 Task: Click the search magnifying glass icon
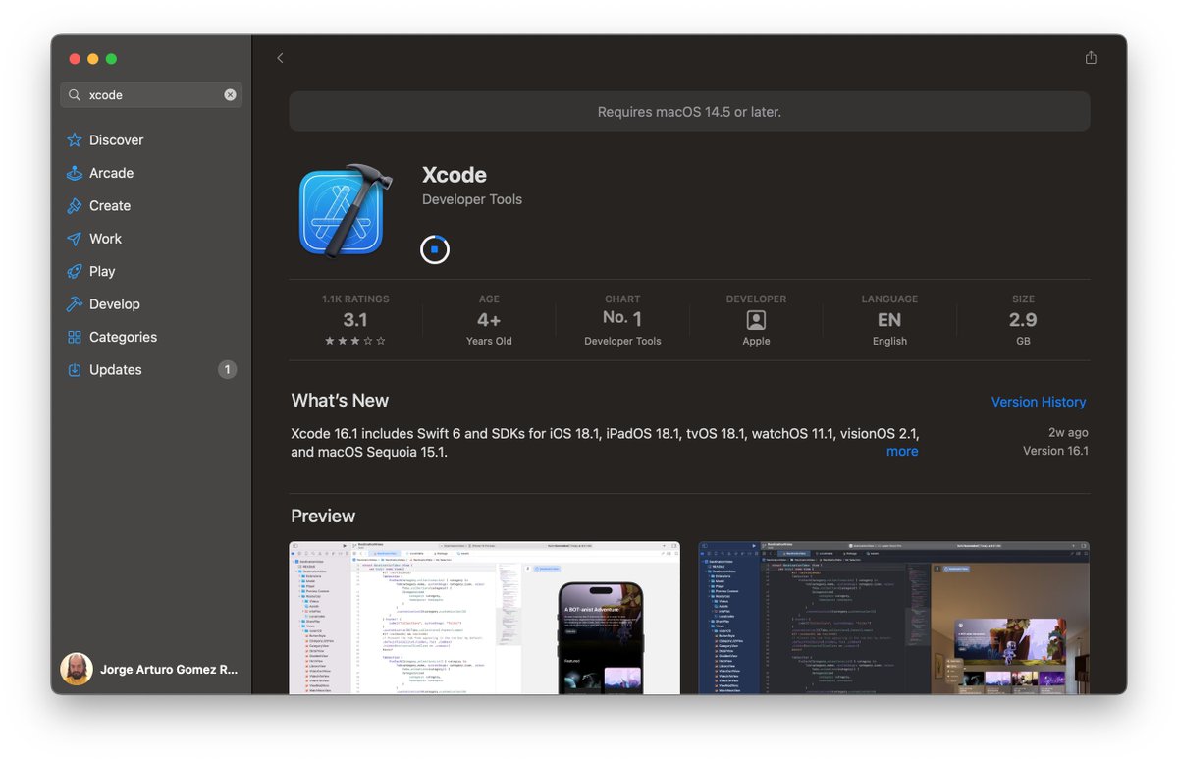click(75, 95)
